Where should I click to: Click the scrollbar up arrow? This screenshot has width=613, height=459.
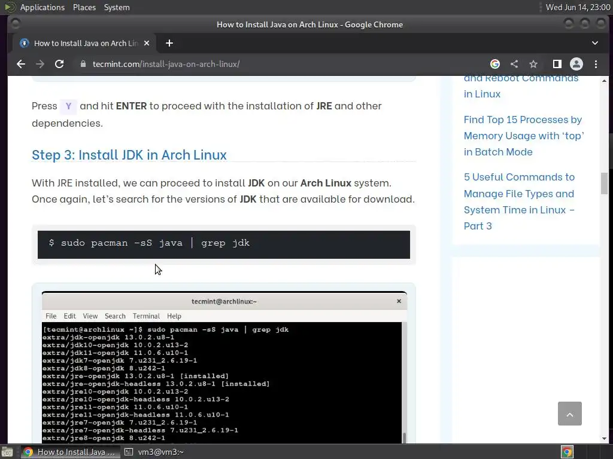coord(605,81)
